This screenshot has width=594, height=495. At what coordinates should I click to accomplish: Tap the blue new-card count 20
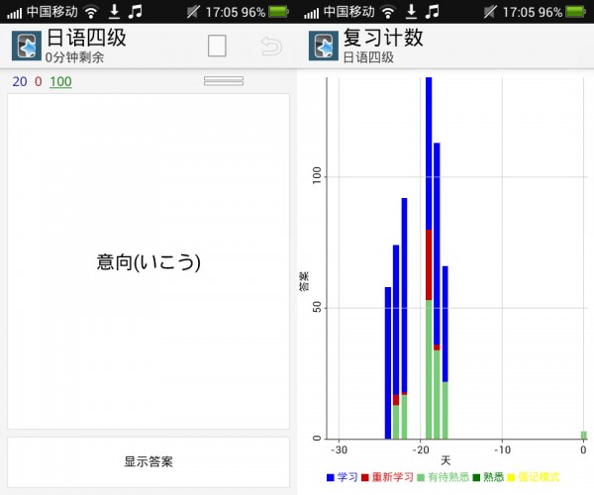tap(20, 81)
